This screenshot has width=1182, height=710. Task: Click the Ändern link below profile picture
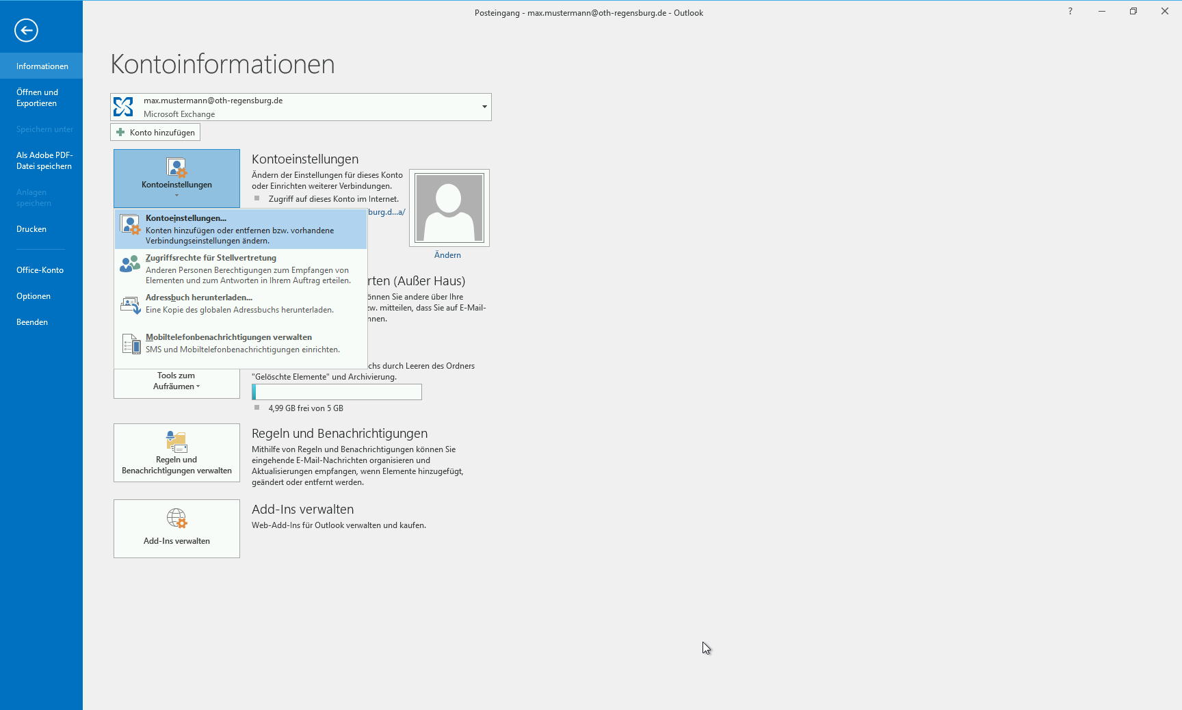point(447,255)
